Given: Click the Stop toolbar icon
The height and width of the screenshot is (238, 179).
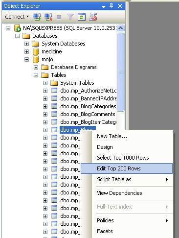Looking at the screenshot, I should tap(59, 17).
